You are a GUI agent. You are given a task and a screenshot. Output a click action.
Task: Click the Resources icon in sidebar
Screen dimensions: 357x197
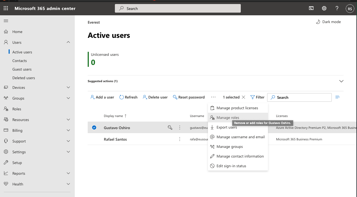pyautogui.click(x=6, y=120)
